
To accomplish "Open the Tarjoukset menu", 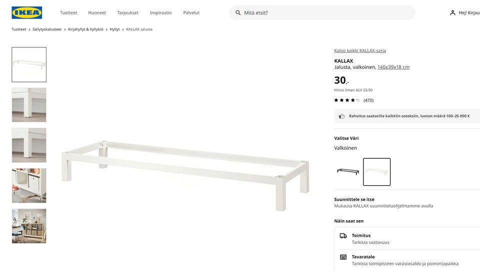I will tap(127, 12).
